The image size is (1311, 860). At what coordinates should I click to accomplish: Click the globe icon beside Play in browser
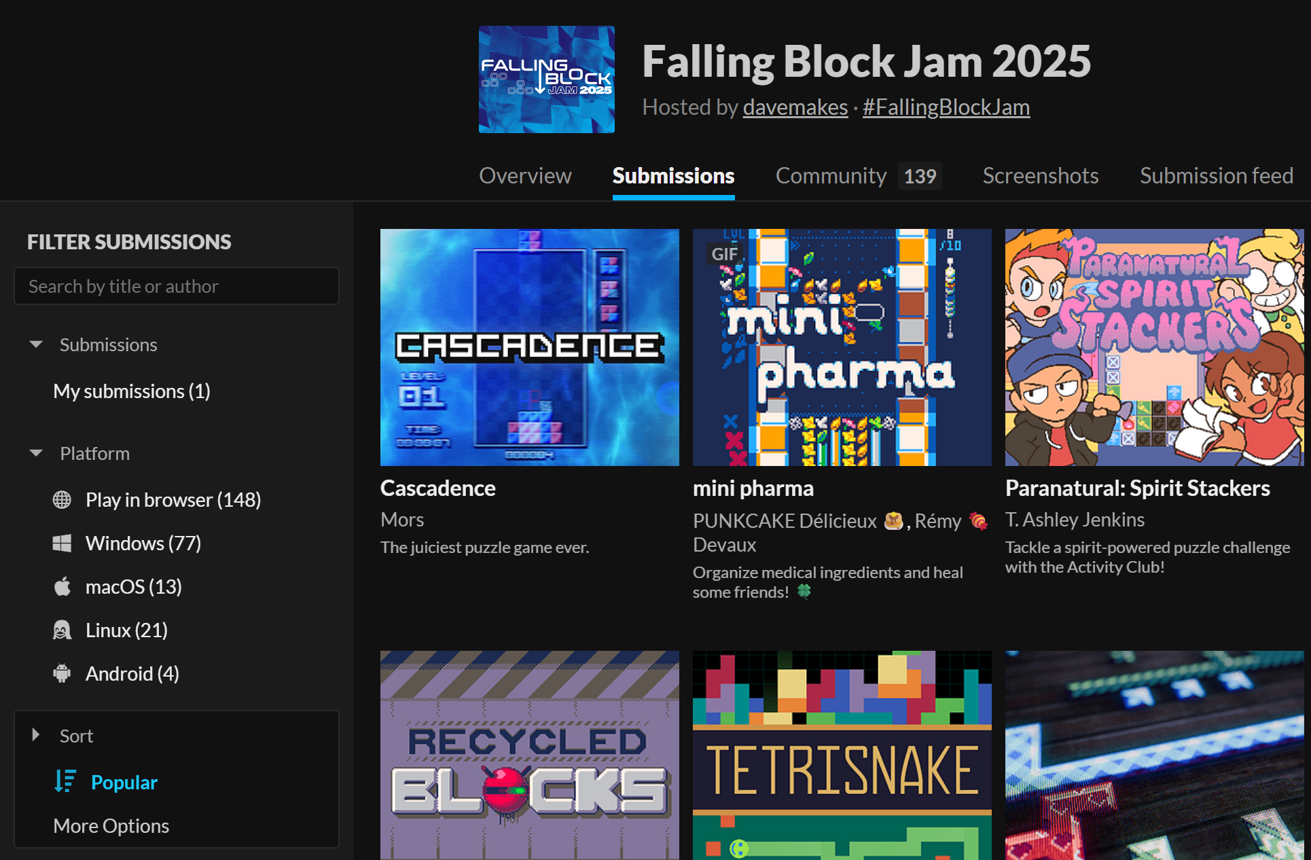click(x=62, y=500)
